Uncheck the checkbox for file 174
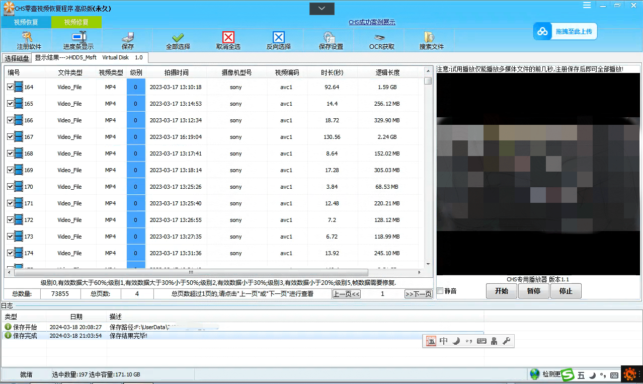The width and height of the screenshot is (643, 384). [11, 253]
